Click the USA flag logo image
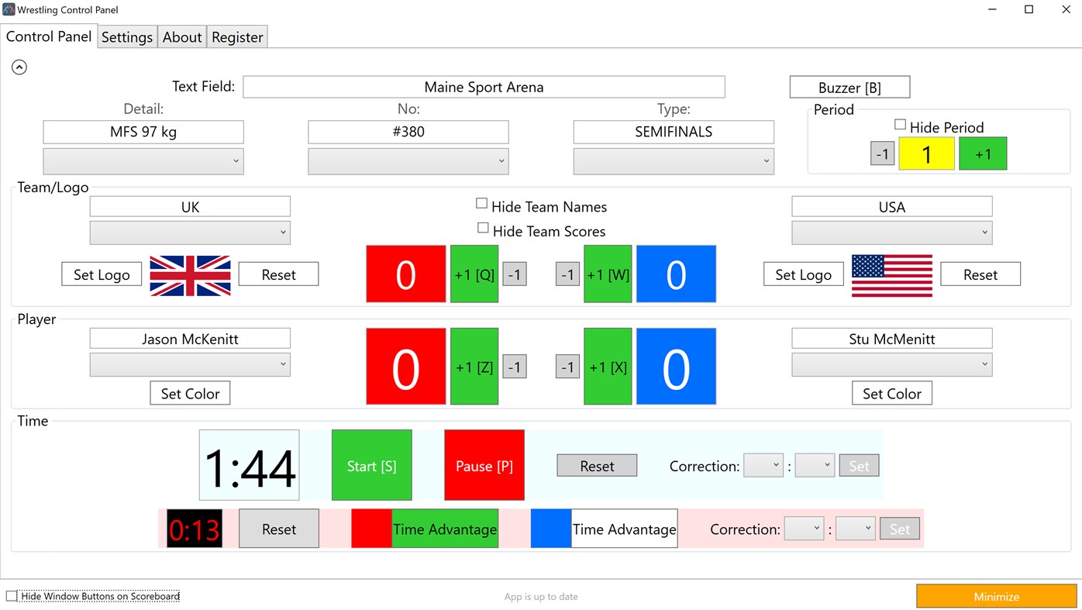1082x610 pixels. (891, 274)
